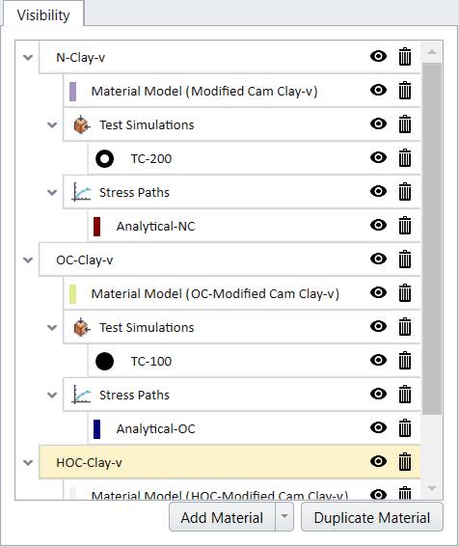Remove Analytical-NC using its trash icon
The height and width of the screenshot is (547, 459).
[405, 226]
